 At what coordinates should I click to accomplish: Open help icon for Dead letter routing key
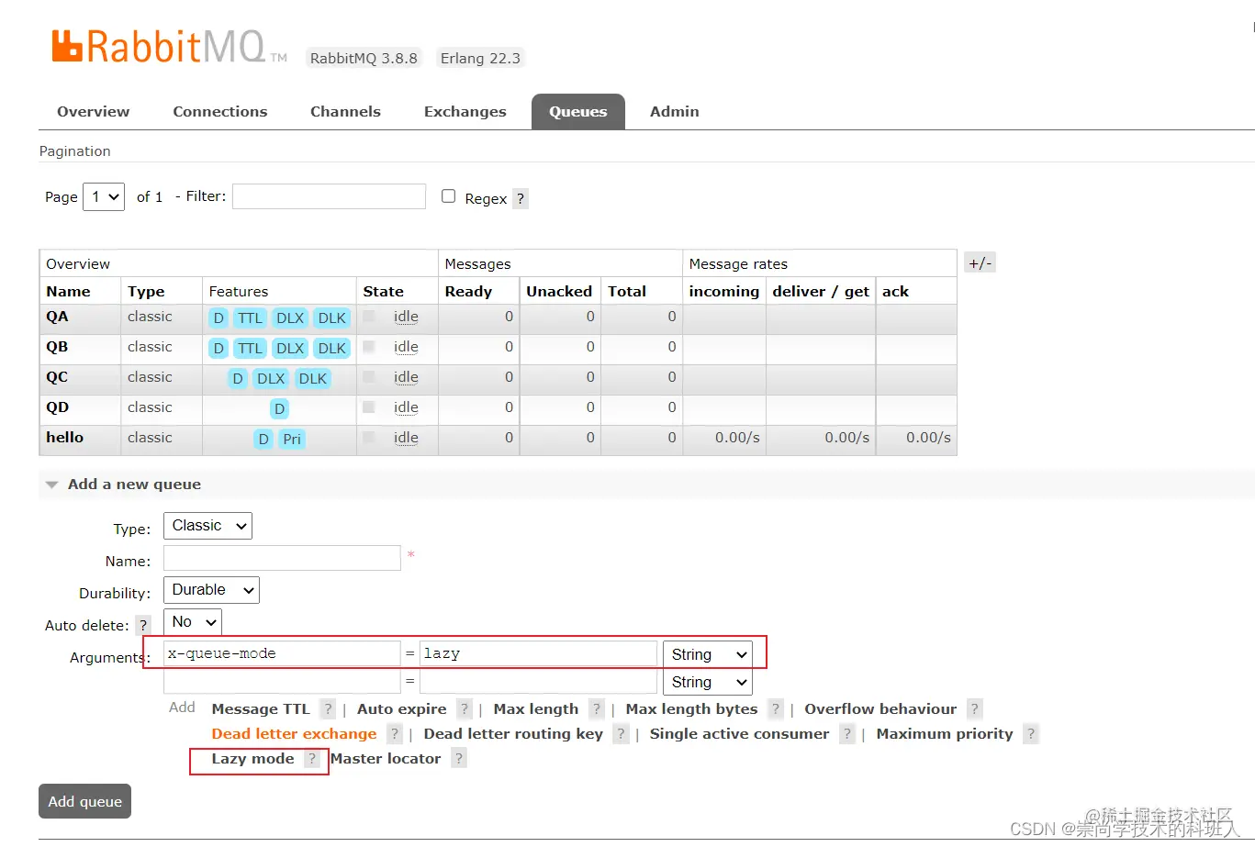[621, 733]
